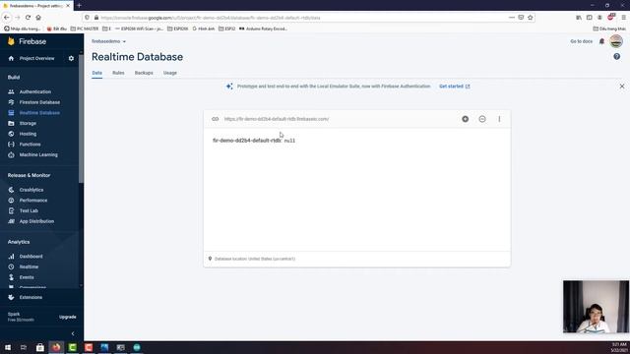Open Crashlytics section
This screenshot has width=630, height=354.
31,190
